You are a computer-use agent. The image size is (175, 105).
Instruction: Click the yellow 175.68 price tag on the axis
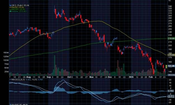pyautogui.click(x=171, y=55)
